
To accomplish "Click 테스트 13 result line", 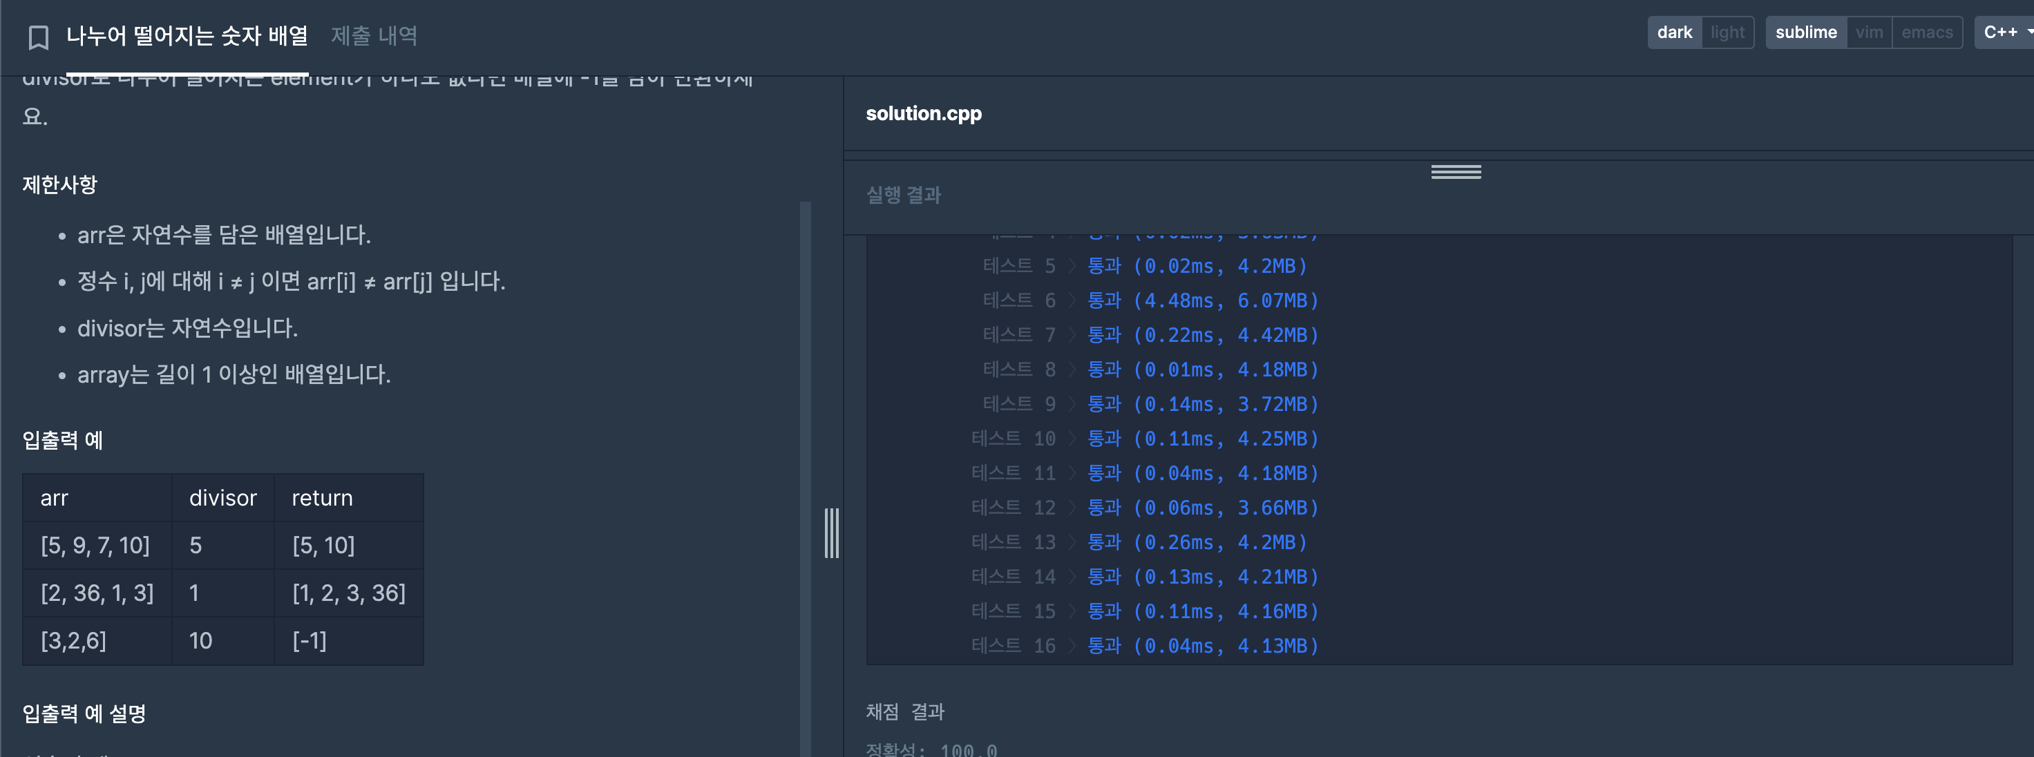I will click(1139, 542).
